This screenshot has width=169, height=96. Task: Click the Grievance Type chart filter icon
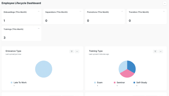72,51
